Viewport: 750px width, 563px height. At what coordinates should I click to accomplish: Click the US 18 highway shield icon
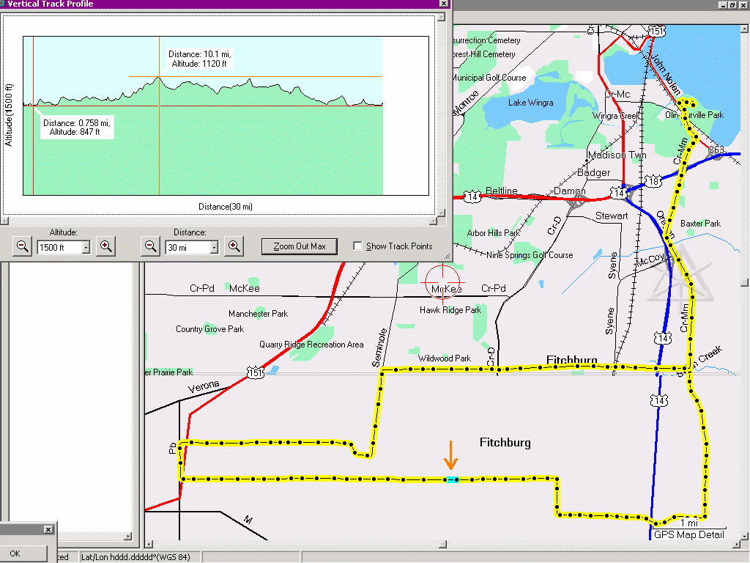653,181
